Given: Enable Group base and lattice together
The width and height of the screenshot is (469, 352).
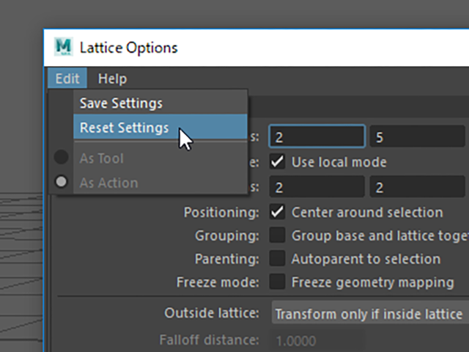Looking at the screenshot, I should [x=277, y=235].
